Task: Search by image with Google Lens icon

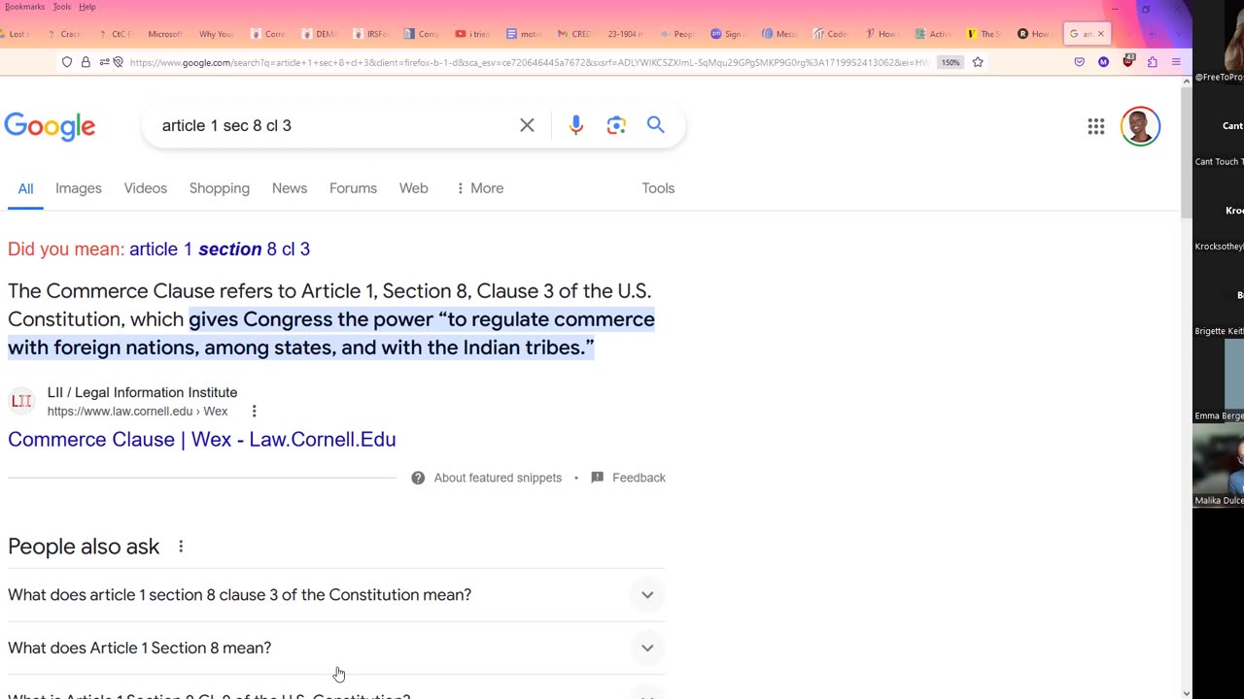Action: (x=616, y=125)
